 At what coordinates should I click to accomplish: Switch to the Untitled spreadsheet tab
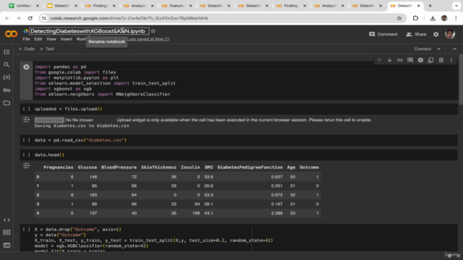[x=24, y=6]
